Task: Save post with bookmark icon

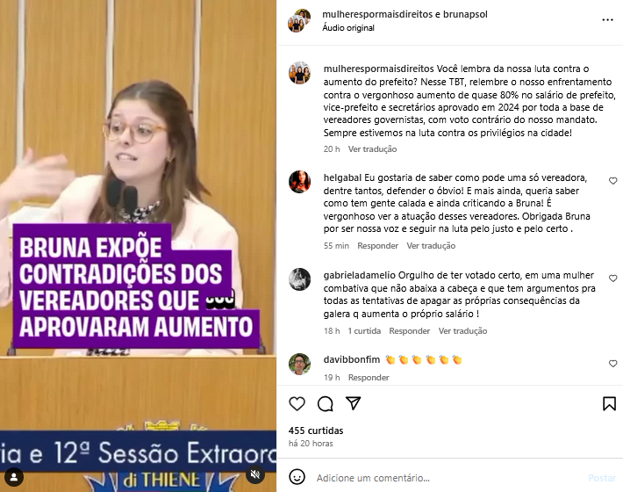Action: pos(609,403)
